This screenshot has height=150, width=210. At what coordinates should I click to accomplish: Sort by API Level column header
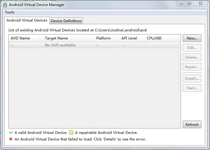point(132,38)
